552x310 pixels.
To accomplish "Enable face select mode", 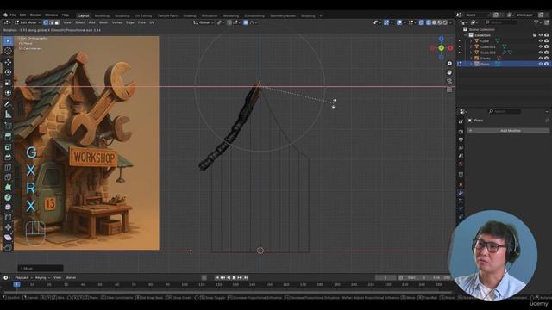I will tap(57, 22).
